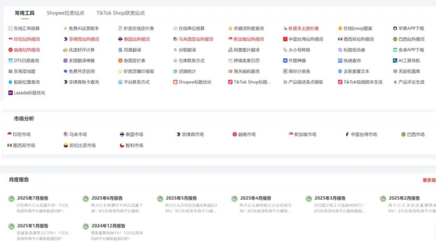Open 哥伦比亚市场 analysis link
The height and width of the screenshot is (242, 436).
point(82,146)
